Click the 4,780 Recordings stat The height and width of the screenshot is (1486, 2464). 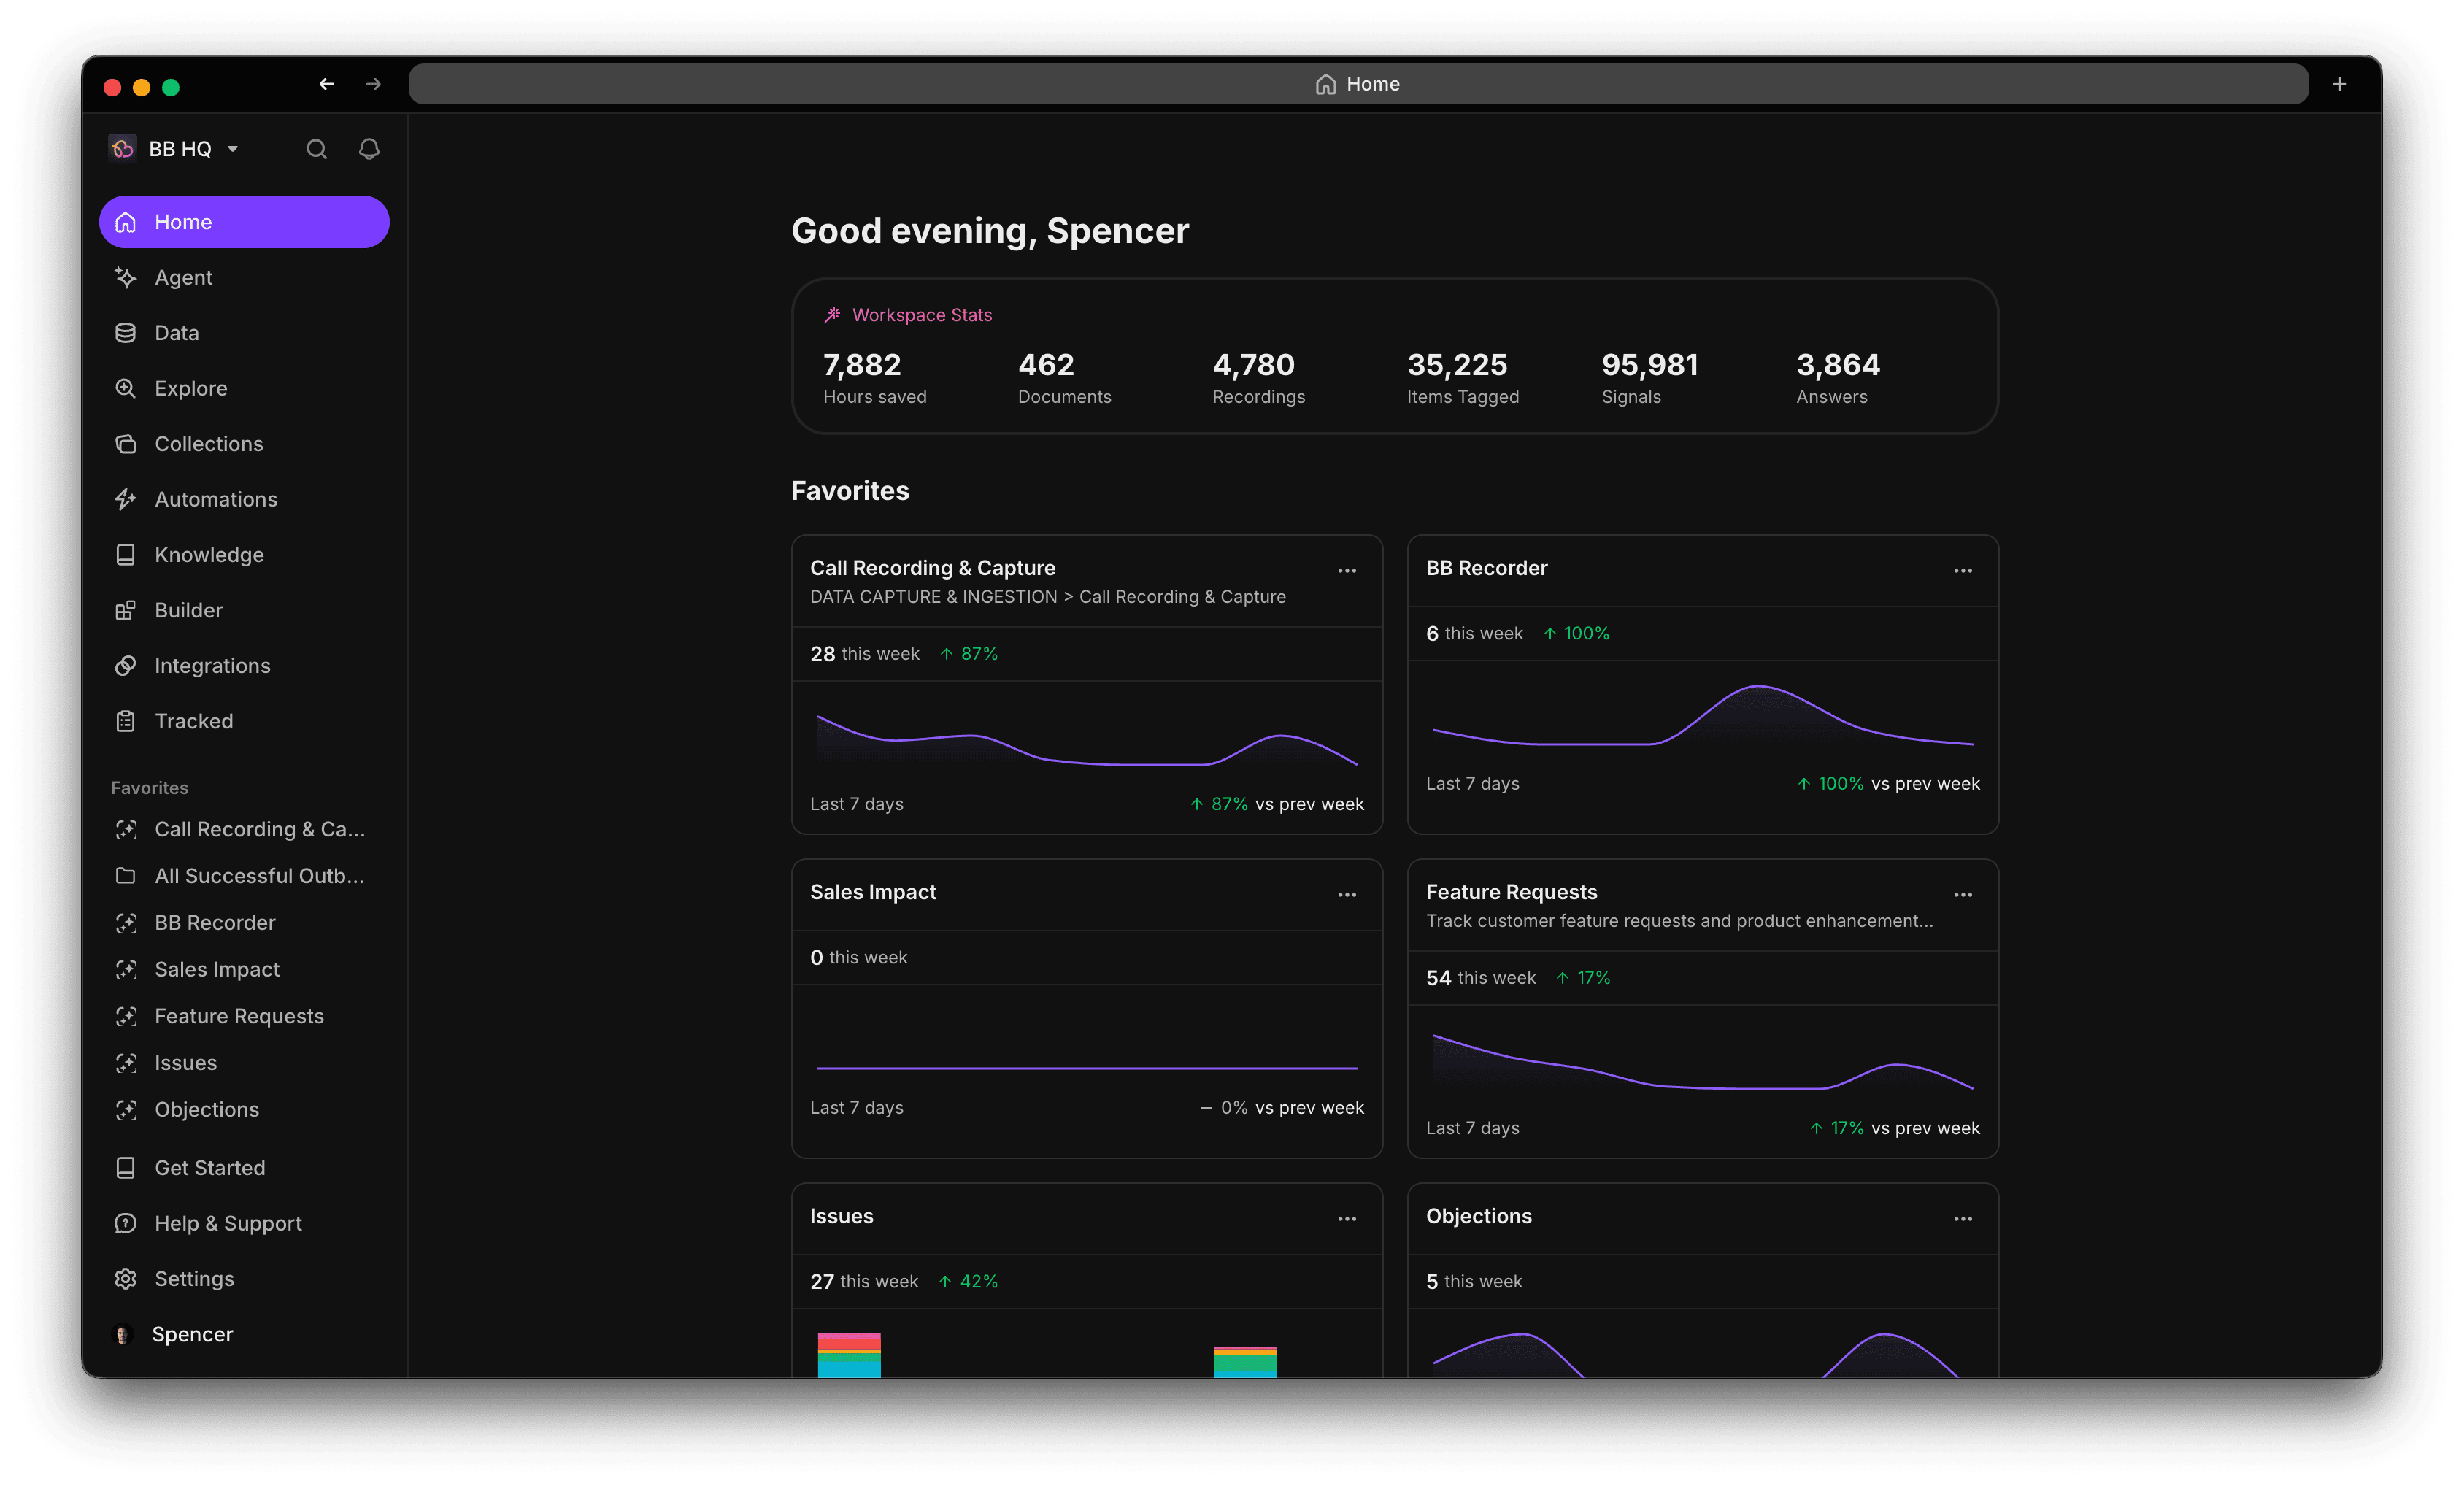[x=1258, y=377]
